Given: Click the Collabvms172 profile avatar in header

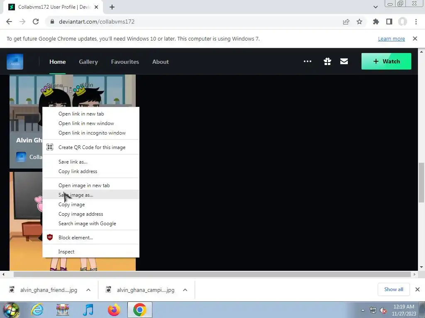Looking at the screenshot, I should (15, 61).
